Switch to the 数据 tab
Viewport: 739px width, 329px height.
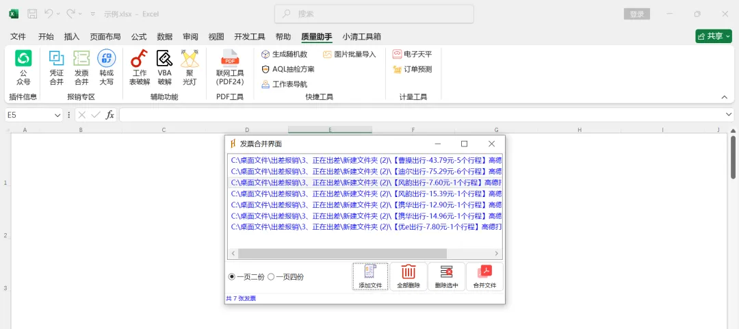click(x=164, y=37)
